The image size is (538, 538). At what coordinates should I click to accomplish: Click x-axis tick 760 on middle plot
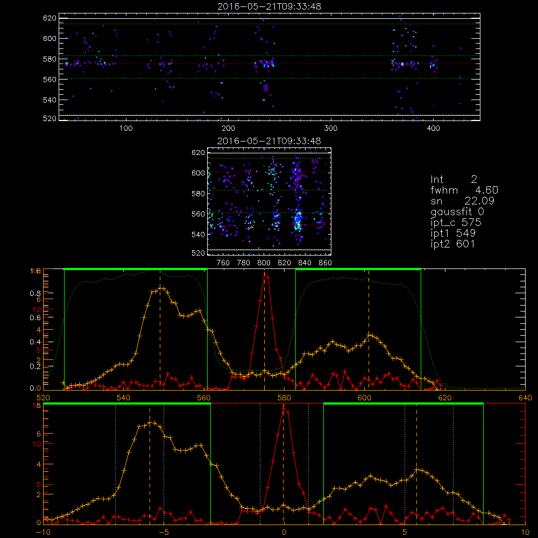pos(223,263)
